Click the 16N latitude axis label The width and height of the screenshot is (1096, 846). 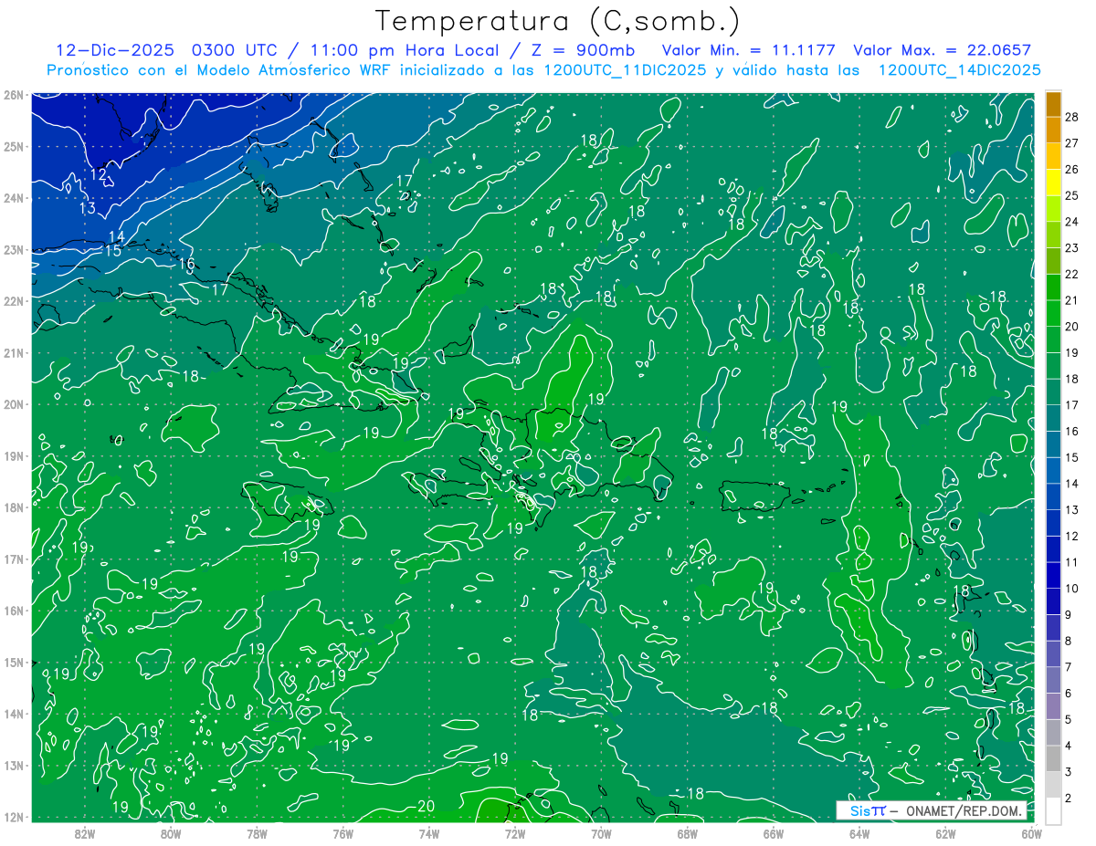(13, 610)
